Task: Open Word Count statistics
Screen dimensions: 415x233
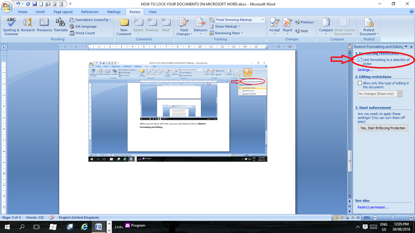Action: click(82, 33)
